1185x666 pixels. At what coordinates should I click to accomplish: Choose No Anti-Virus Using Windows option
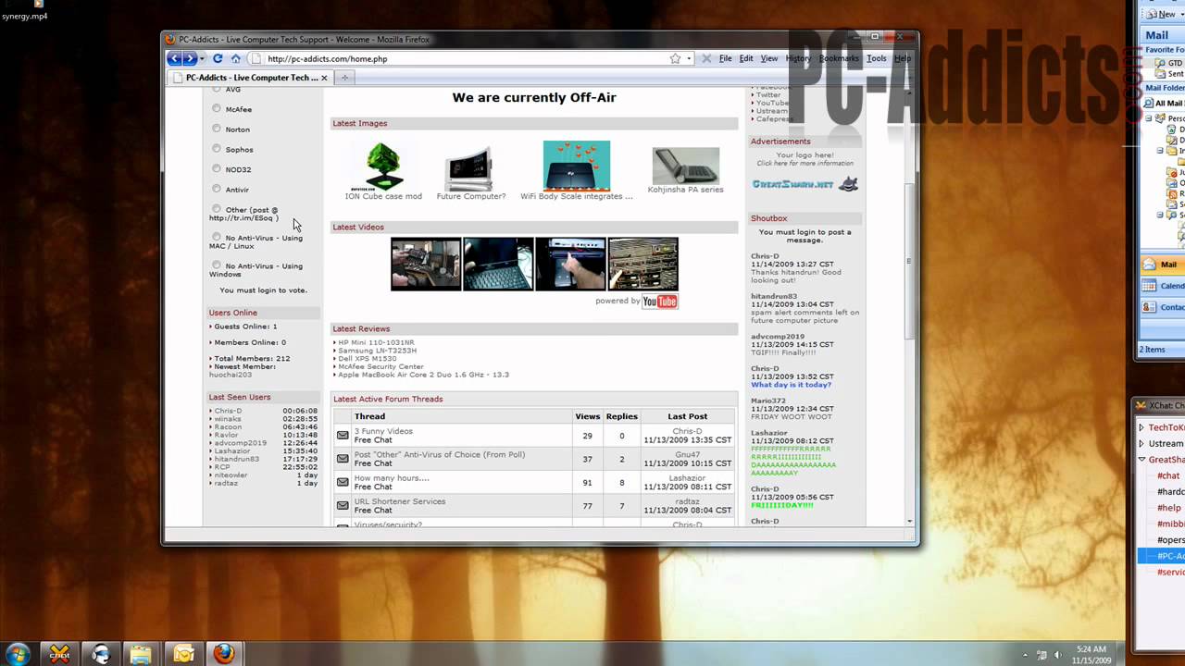coord(217,265)
